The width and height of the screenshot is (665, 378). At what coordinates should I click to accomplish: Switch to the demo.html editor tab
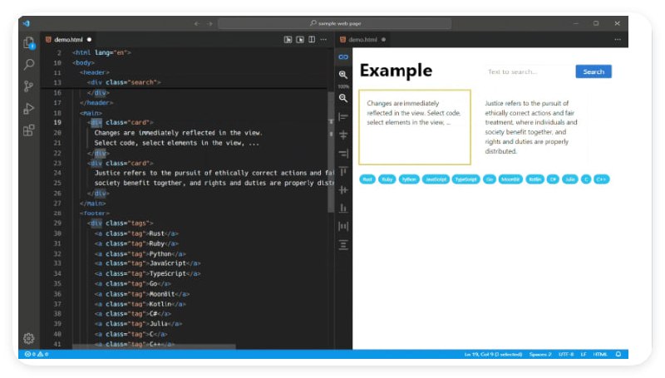tap(68, 39)
